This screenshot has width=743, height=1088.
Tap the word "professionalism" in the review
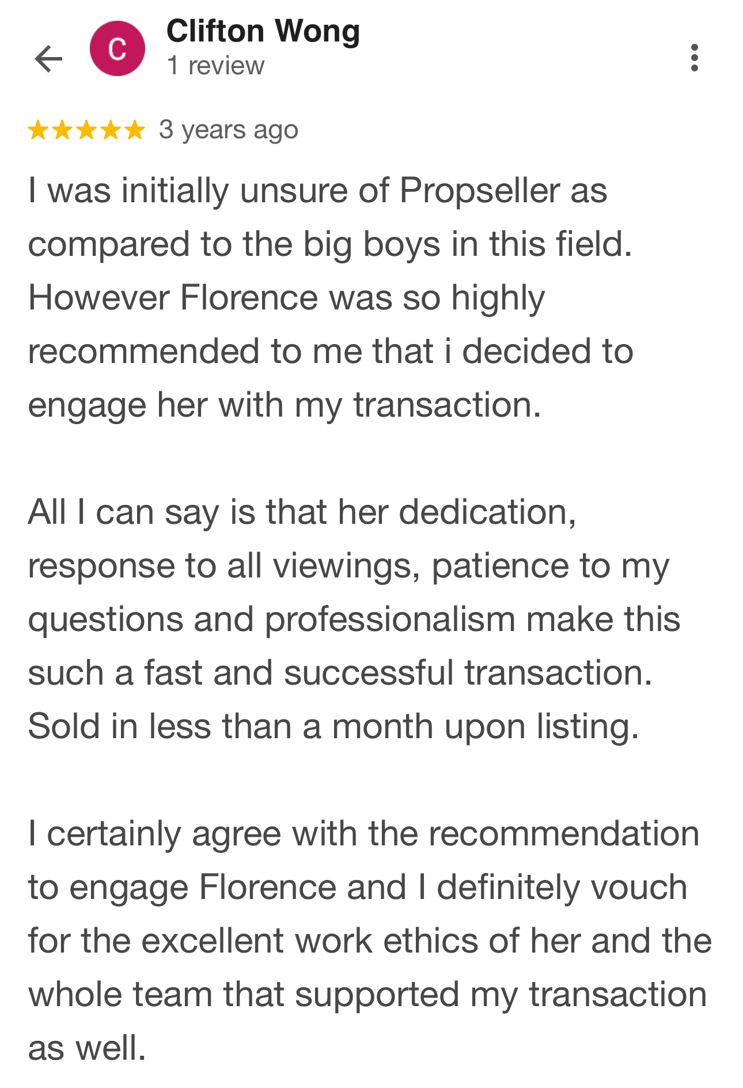click(x=389, y=619)
